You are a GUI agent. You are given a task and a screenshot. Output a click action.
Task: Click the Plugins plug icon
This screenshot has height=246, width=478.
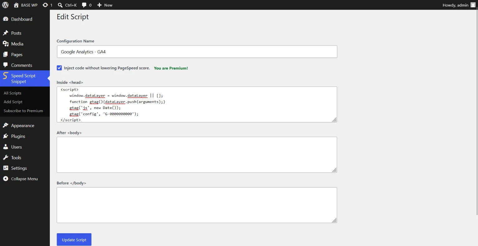coord(6,136)
